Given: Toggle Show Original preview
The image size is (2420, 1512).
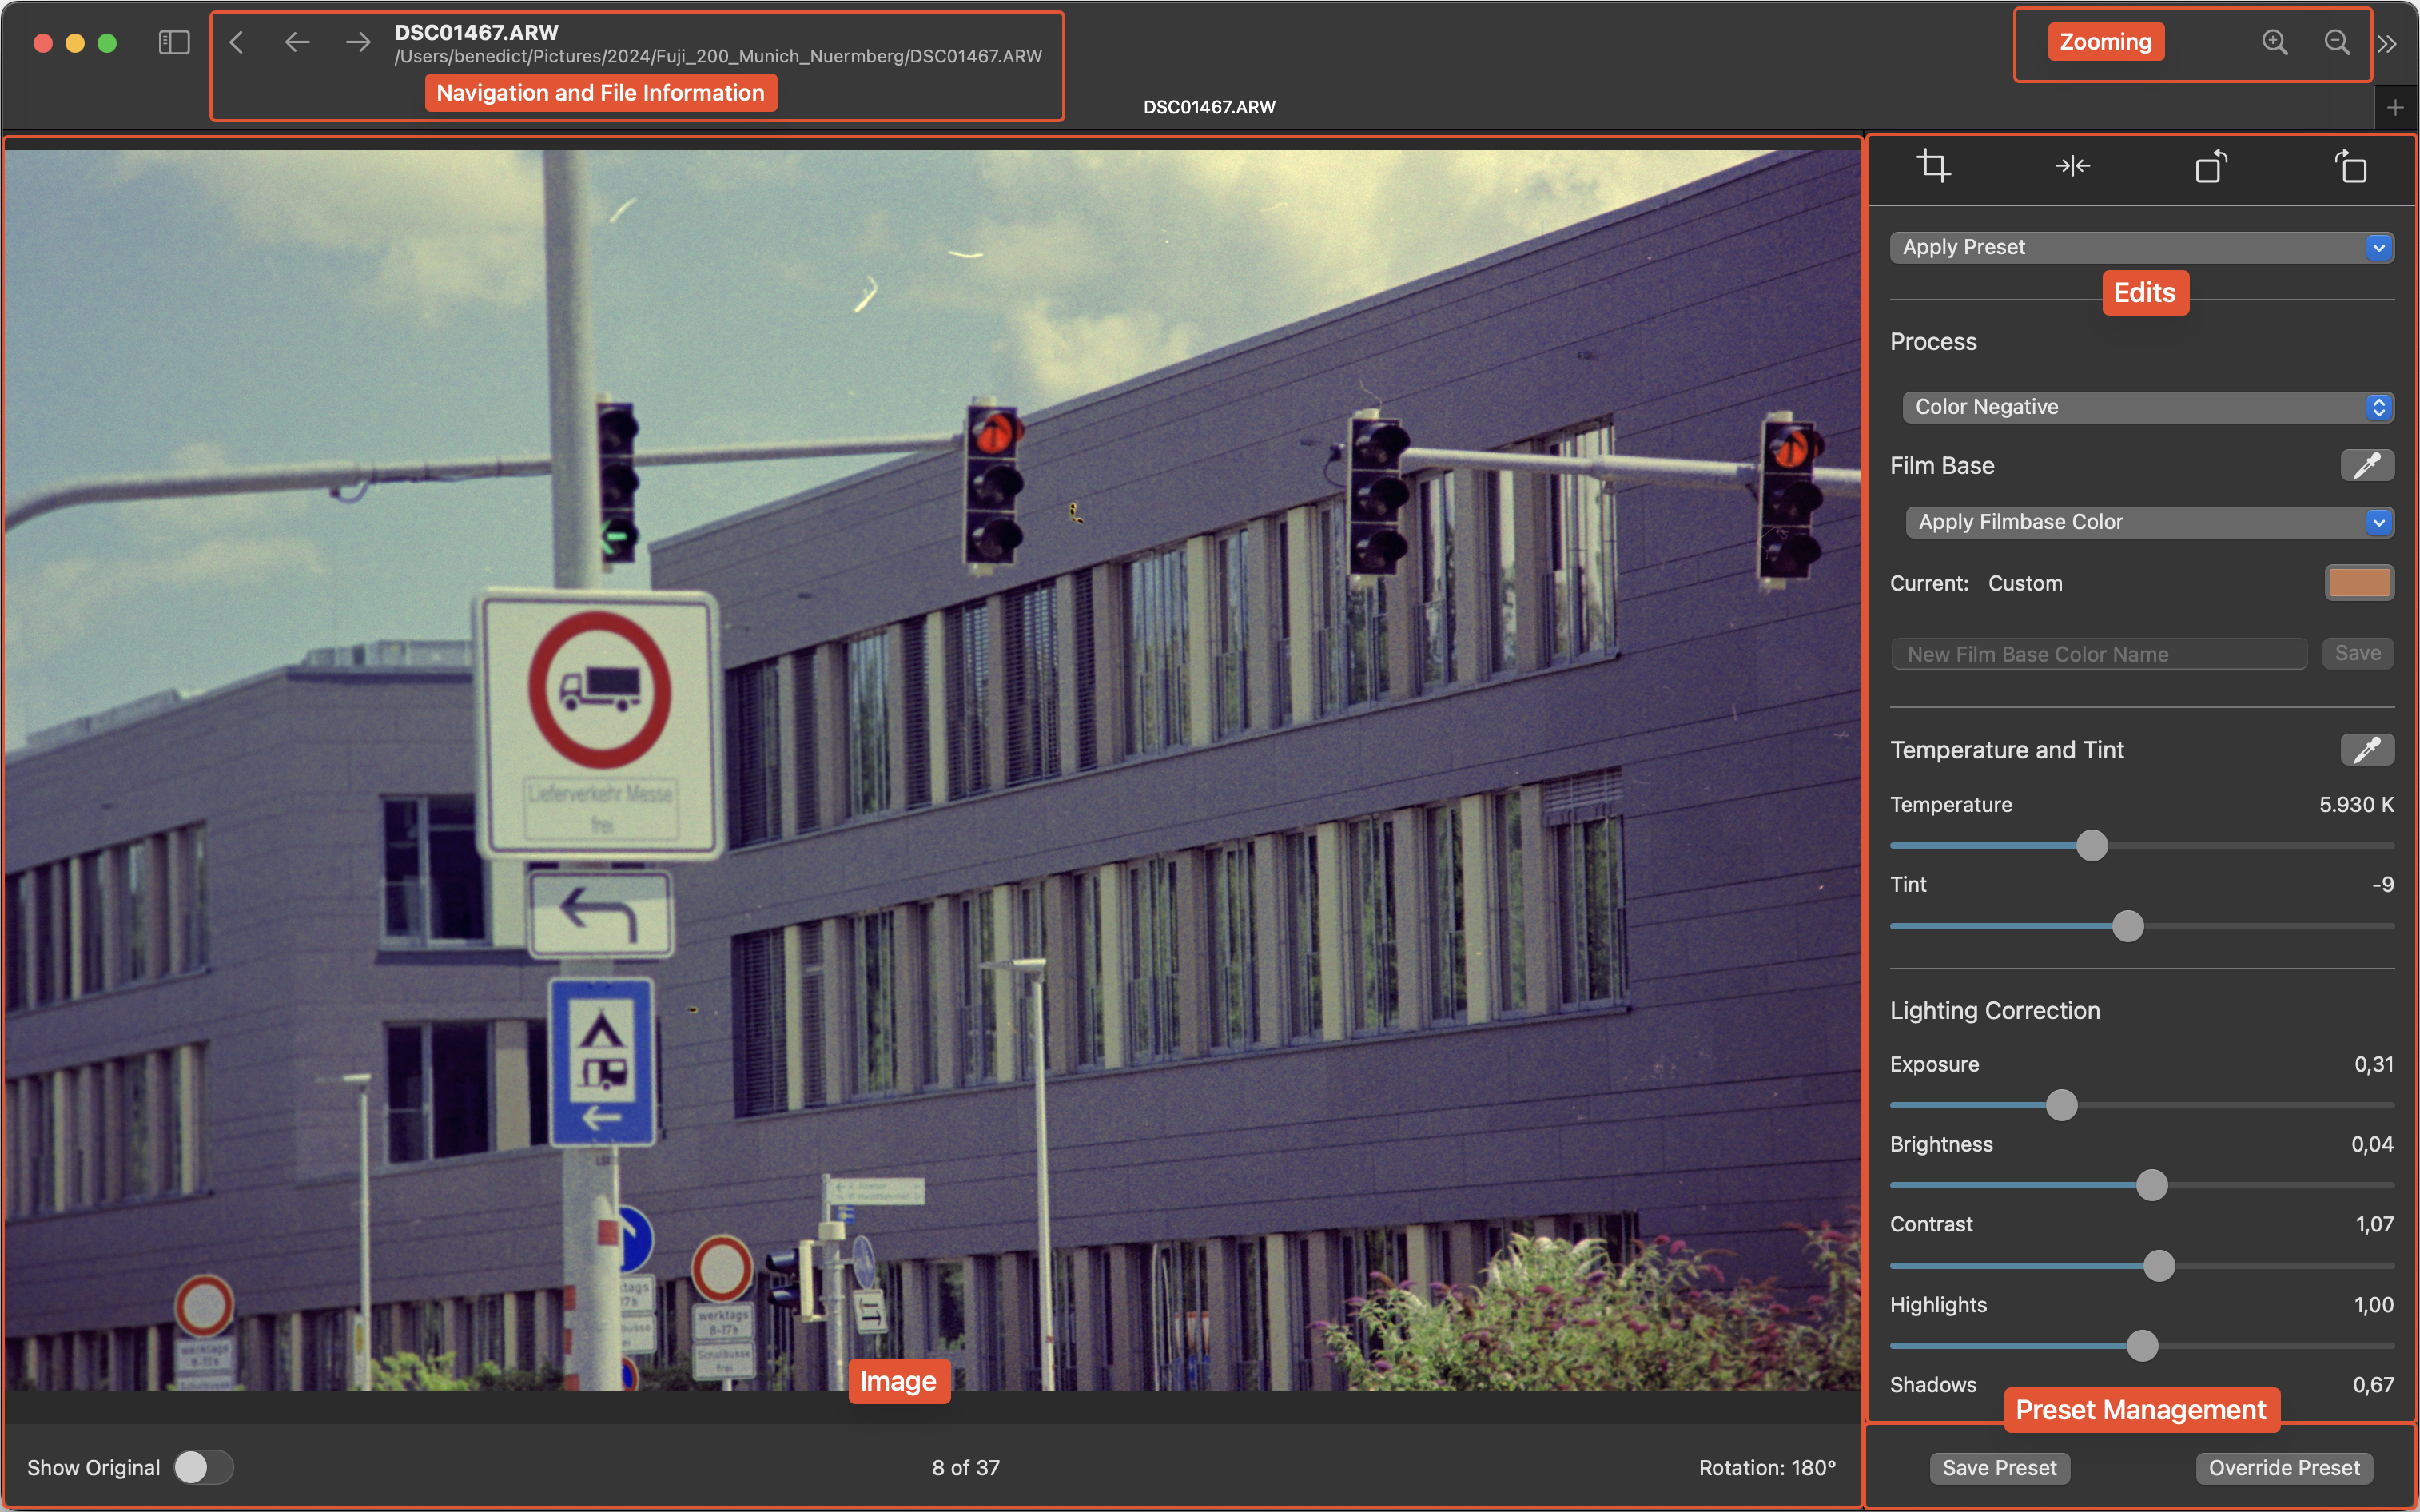Looking at the screenshot, I should coord(203,1466).
